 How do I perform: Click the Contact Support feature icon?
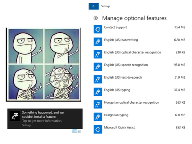tap(98, 29)
